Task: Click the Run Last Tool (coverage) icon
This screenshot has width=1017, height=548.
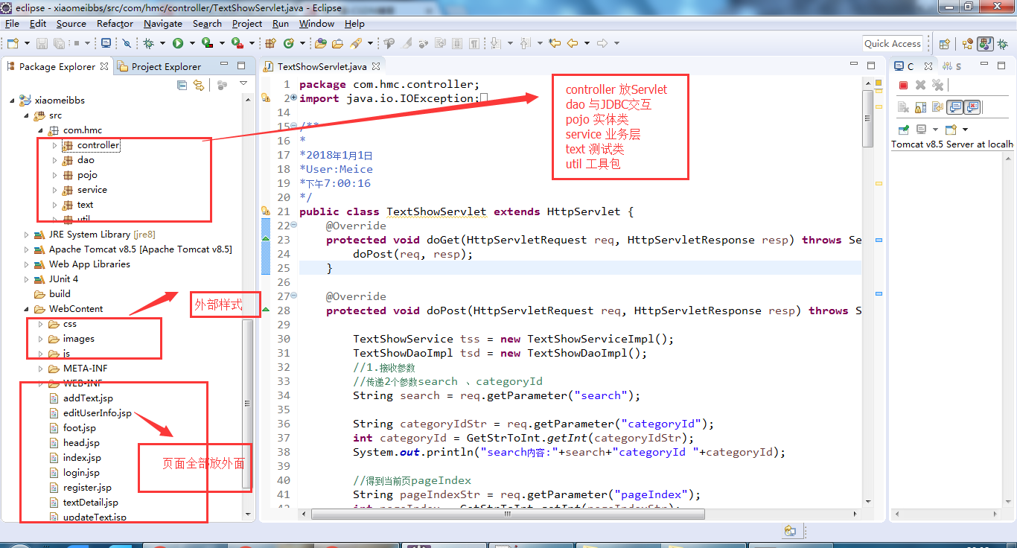Action: tap(208, 44)
